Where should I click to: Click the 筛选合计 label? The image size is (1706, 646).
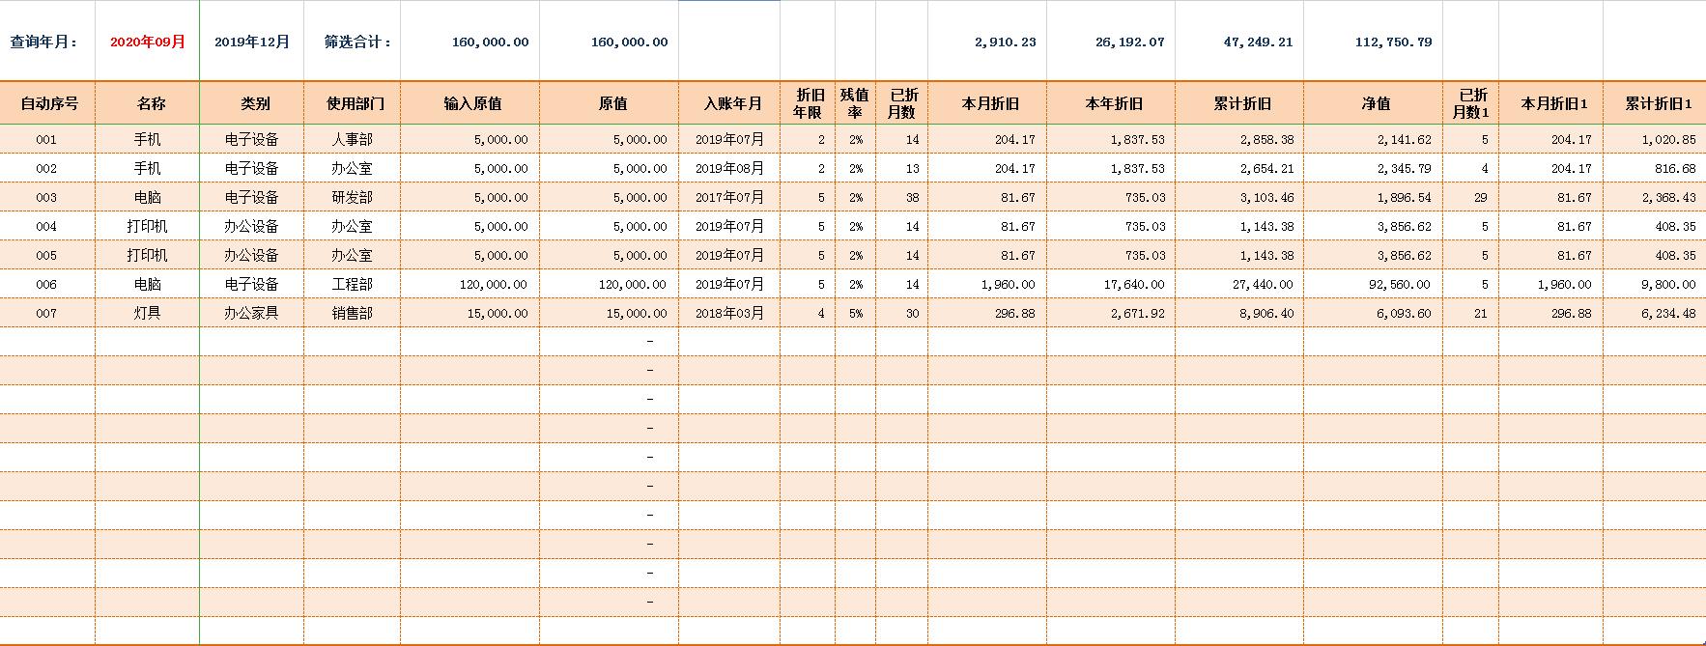(x=358, y=42)
